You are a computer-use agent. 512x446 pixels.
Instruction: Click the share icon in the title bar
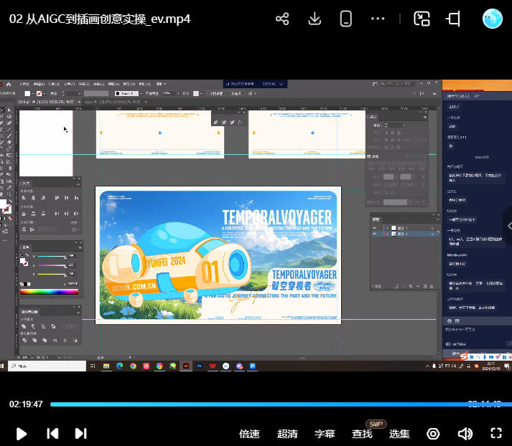(283, 19)
